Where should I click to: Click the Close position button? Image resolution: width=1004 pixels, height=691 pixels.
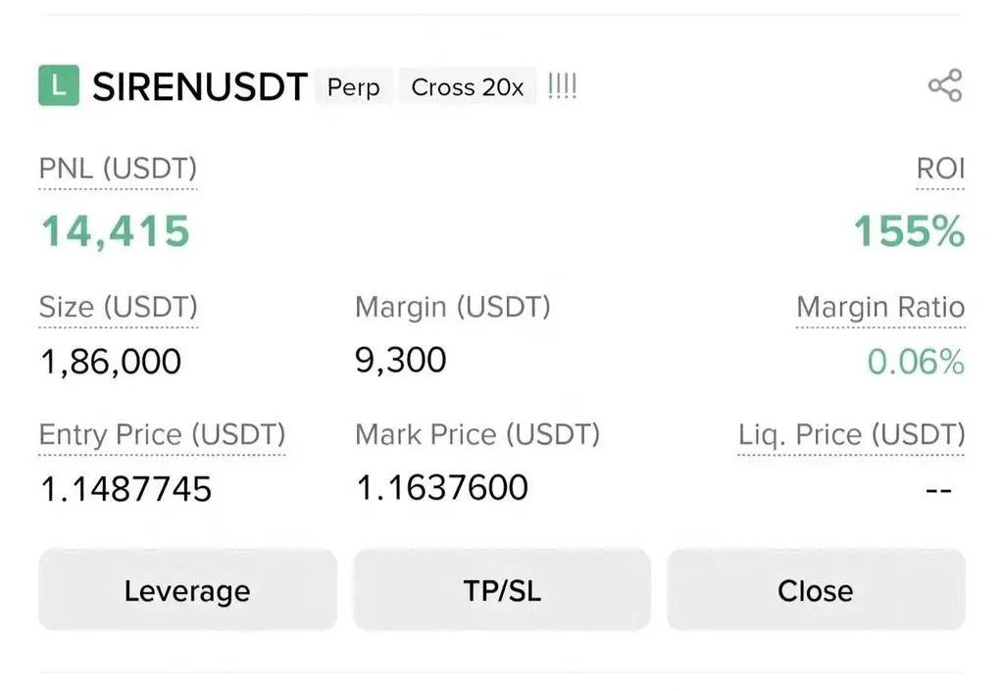click(x=816, y=591)
